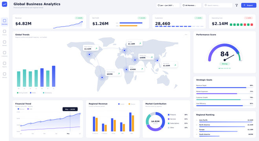The width and height of the screenshot is (259, 141).
Task: Select Asia Pacific in Regional Ranking
Action: (224, 121)
